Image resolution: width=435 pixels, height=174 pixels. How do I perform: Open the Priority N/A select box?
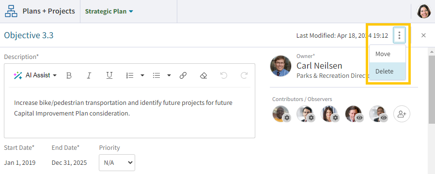(117, 163)
